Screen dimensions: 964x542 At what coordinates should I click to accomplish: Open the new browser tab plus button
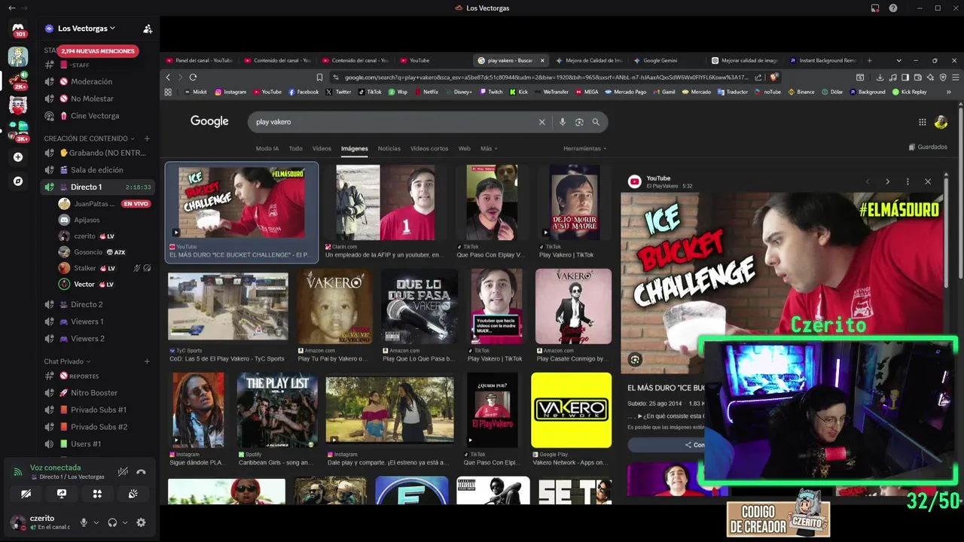(869, 60)
